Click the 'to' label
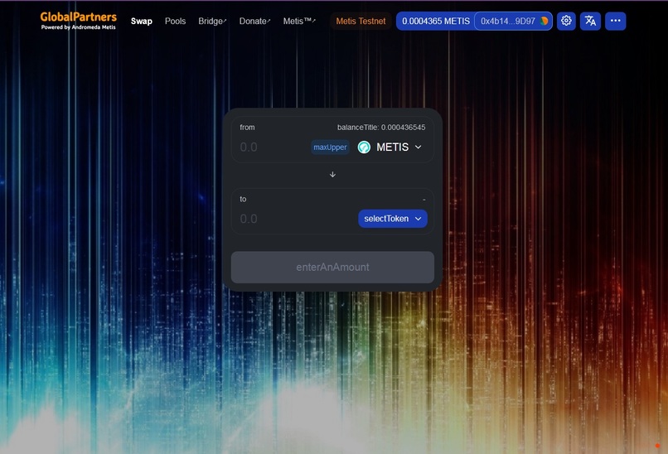The width and height of the screenshot is (668, 454). tap(243, 199)
